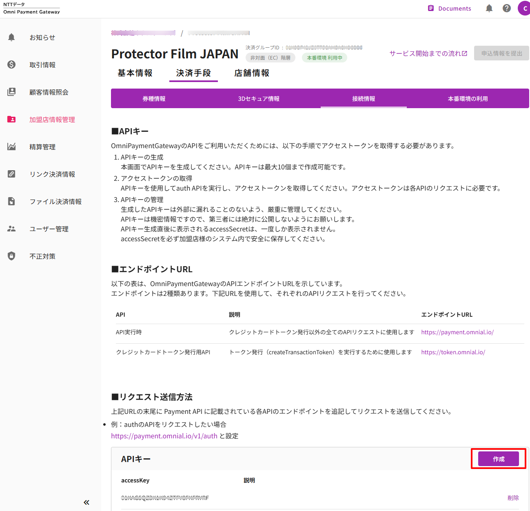Click the accessKey column header
The image size is (530, 511).
click(x=135, y=480)
